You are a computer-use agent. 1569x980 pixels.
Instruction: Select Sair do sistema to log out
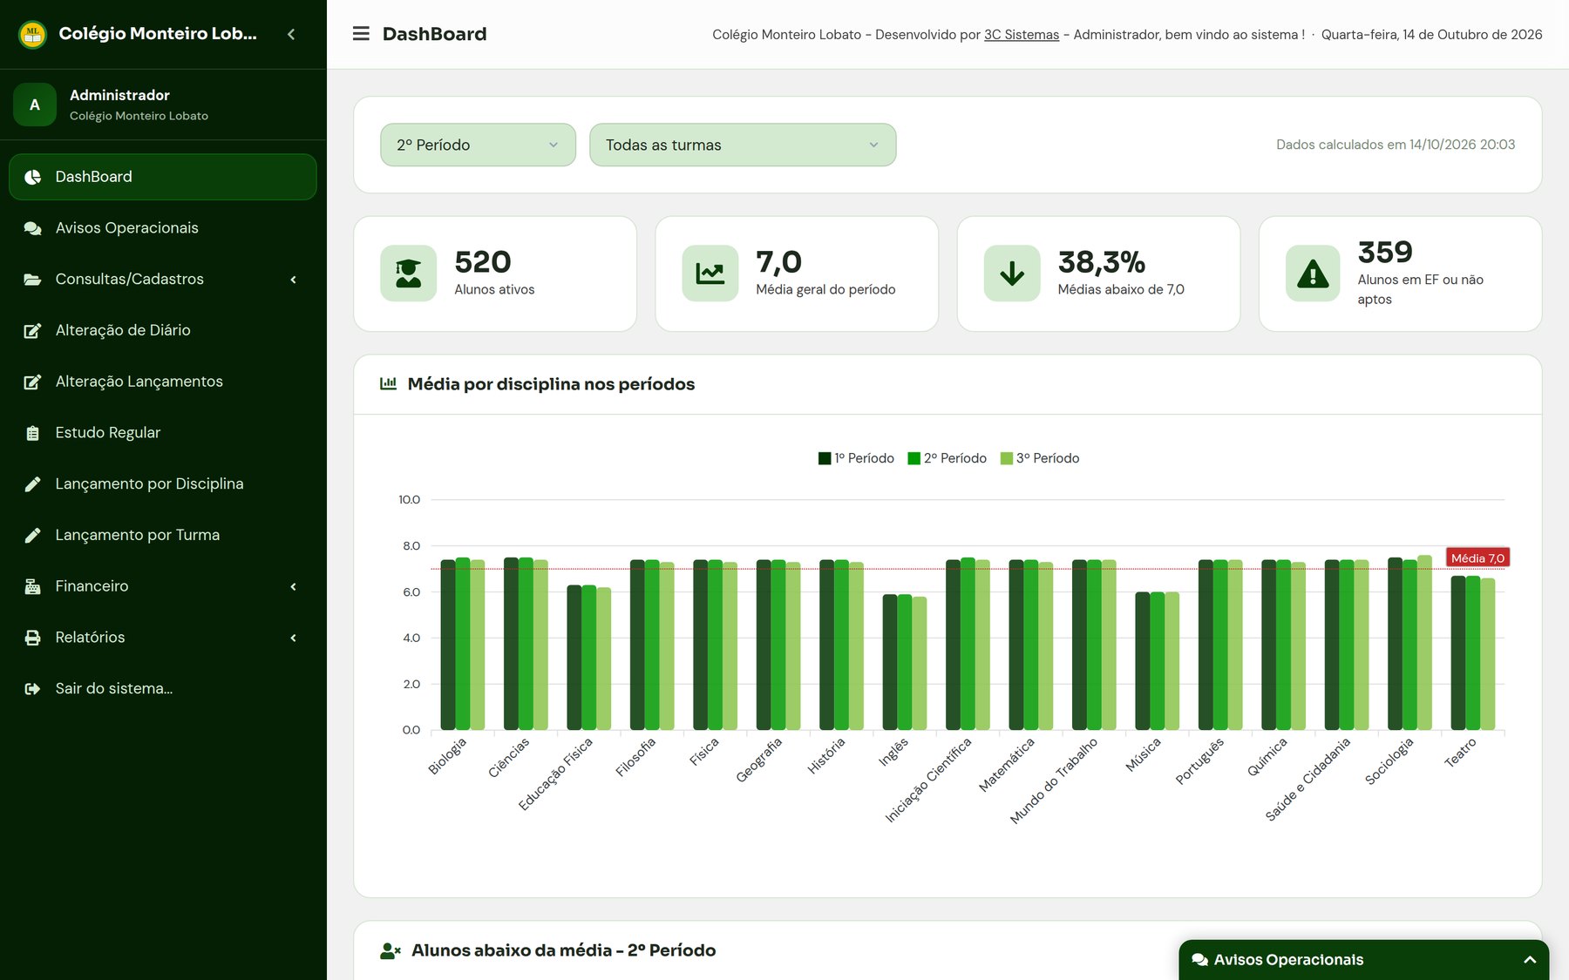tap(163, 689)
